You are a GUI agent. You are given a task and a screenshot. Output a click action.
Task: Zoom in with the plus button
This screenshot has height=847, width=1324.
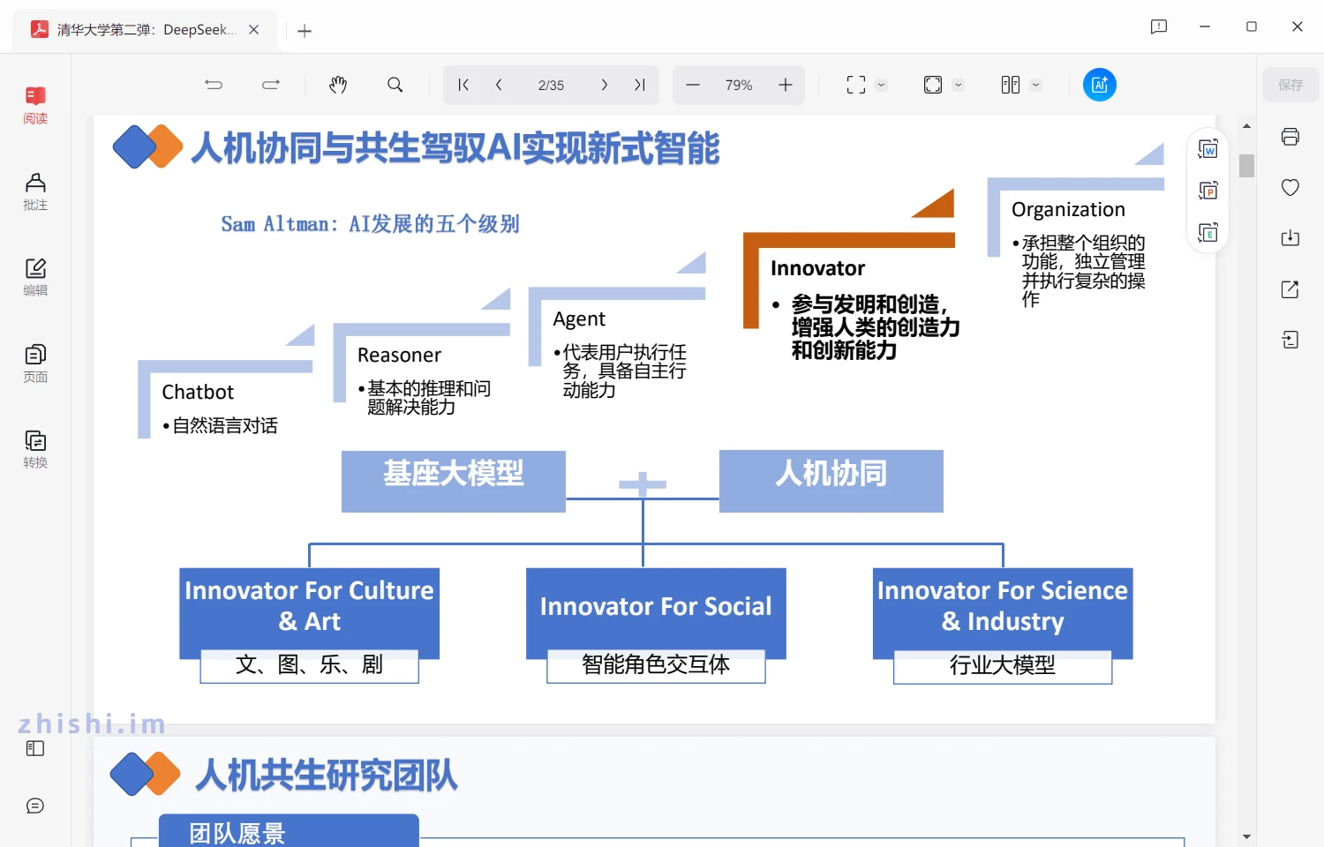click(x=786, y=85)
